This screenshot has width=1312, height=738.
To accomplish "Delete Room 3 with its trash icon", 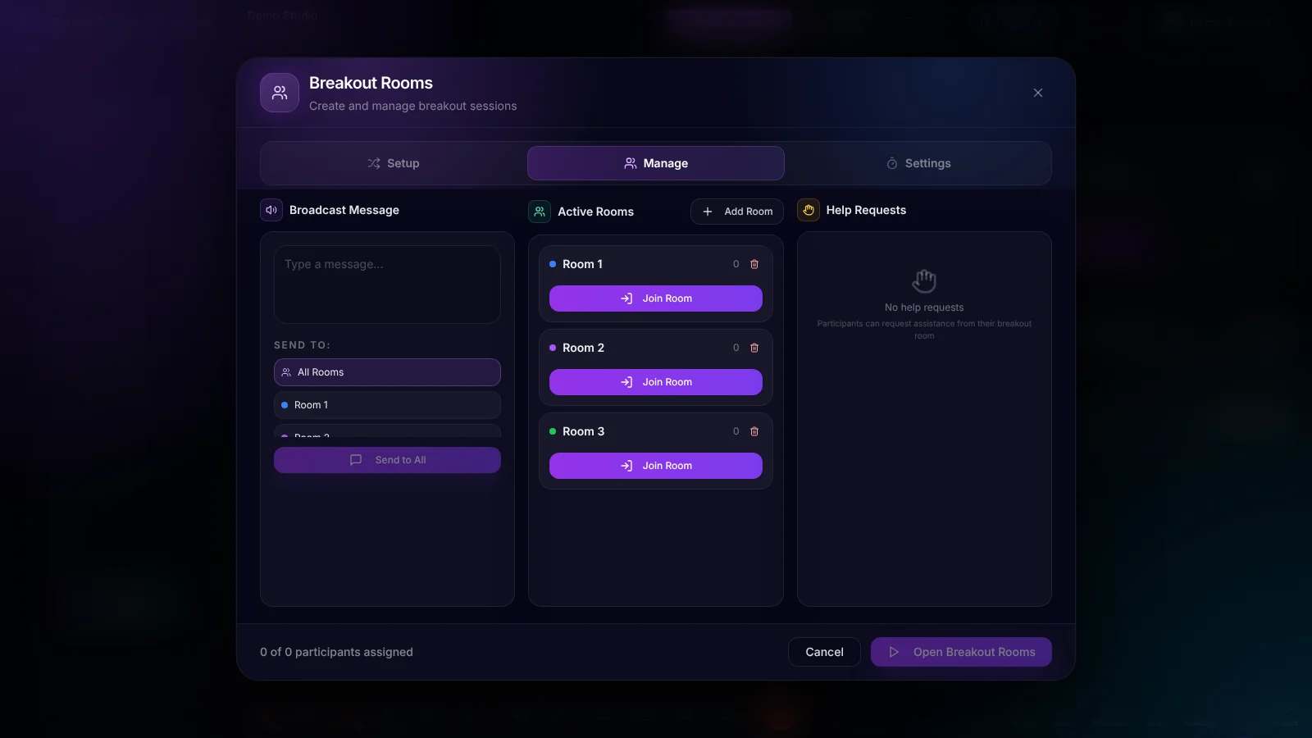I will (754, 431).
